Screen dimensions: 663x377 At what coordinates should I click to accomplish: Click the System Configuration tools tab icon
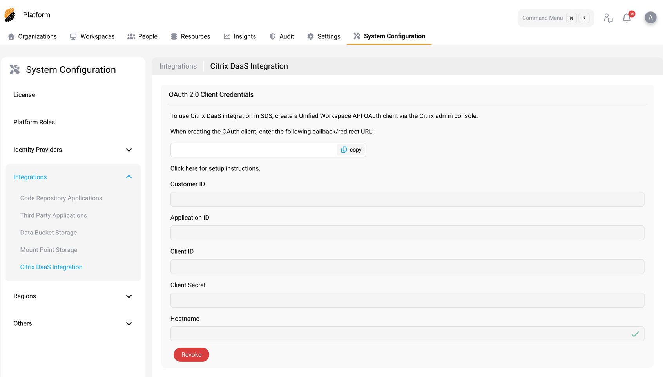(357, 36)
